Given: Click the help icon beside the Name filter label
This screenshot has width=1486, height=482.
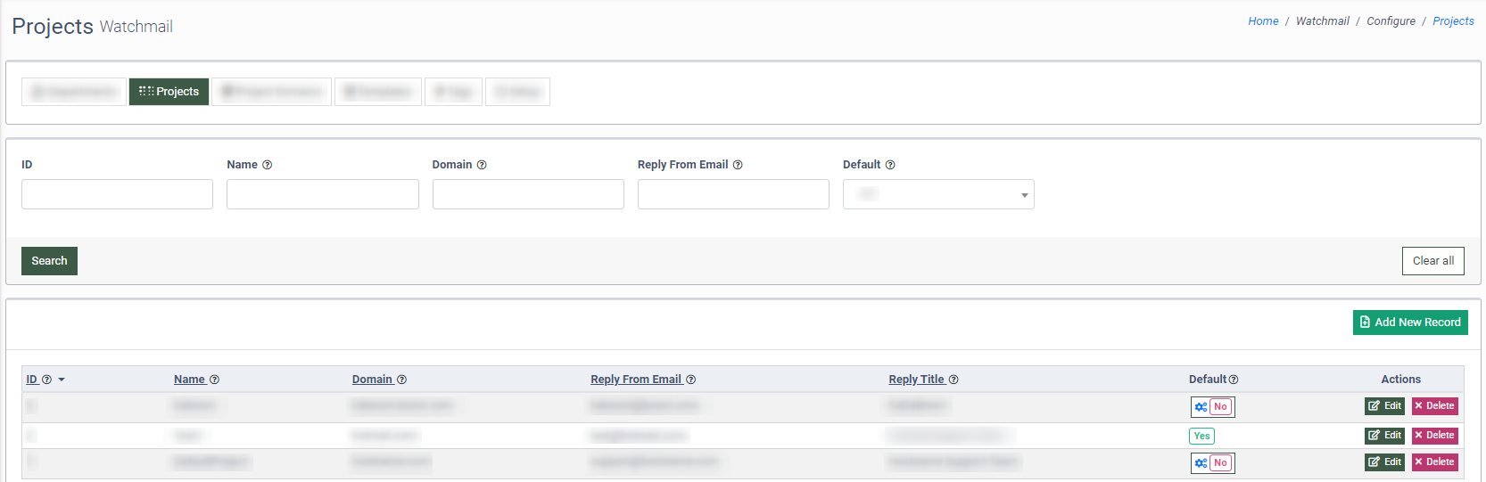Looking at the screenshot, I should pos(268,165).
